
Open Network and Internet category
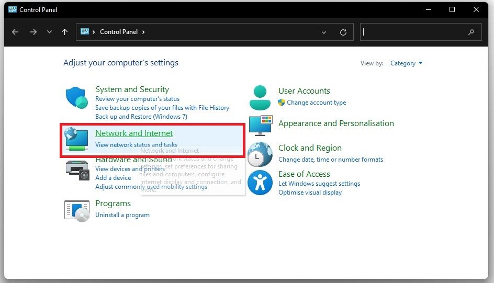[x=134, y=133]
